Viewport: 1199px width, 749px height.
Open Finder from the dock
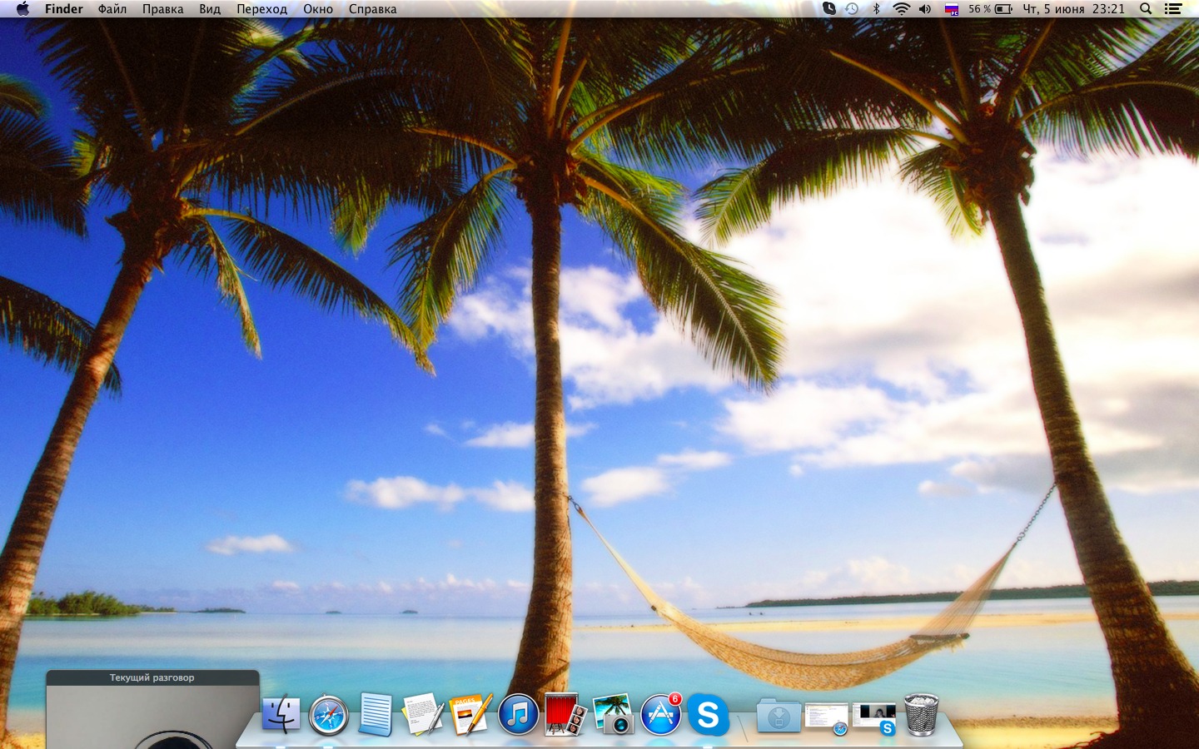(281, 715)
